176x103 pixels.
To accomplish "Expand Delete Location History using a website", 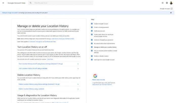I will (49, 89).
